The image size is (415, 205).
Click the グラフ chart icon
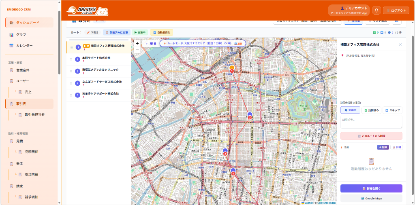(x=11, y=35)
